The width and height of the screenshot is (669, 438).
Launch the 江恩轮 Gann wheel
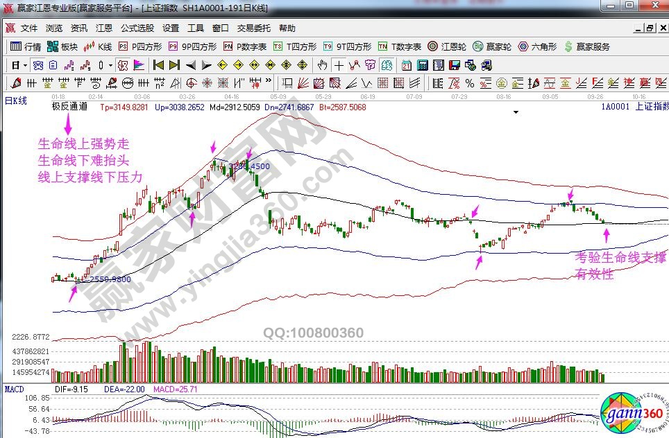(x=447, y=47)
